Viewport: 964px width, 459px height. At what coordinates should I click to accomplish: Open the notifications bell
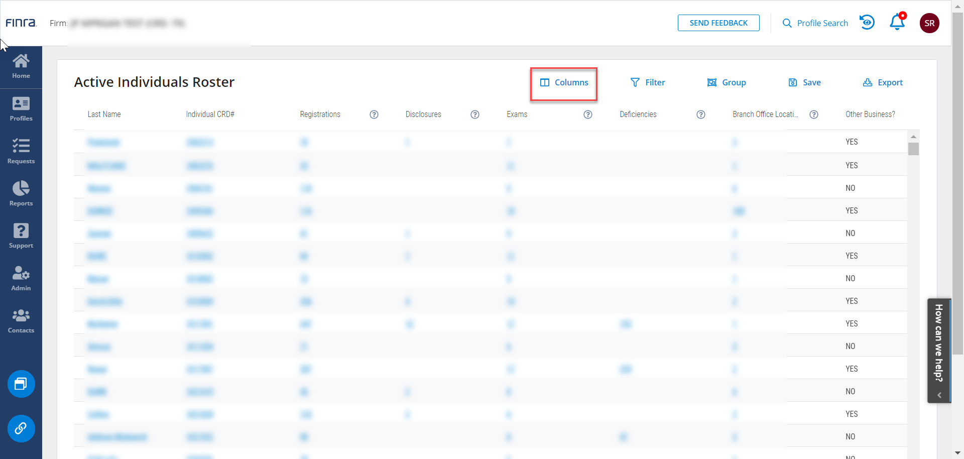tap(897, 23)
